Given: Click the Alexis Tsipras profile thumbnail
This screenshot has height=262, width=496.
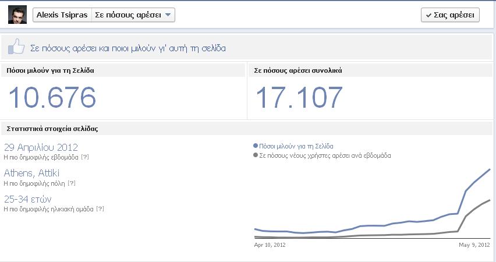Looking at the screenshot, I should pos(17,15).
